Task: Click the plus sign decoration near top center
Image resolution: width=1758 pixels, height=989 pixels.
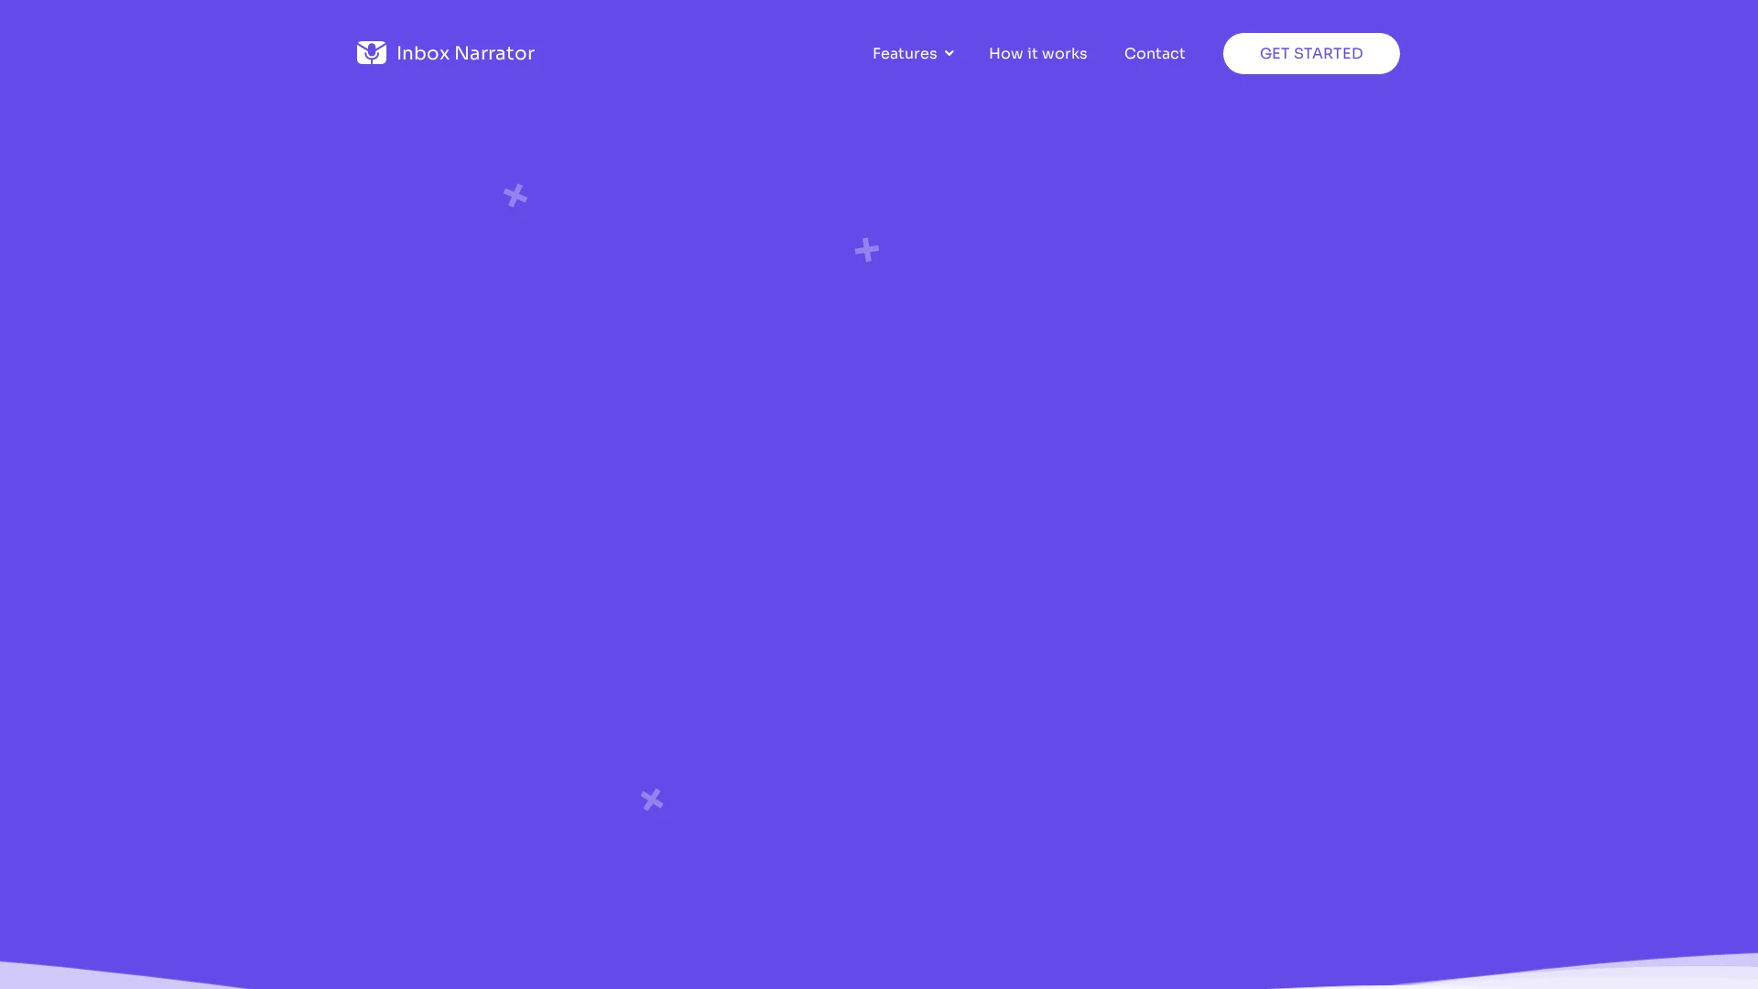Action: coord(866,249)
